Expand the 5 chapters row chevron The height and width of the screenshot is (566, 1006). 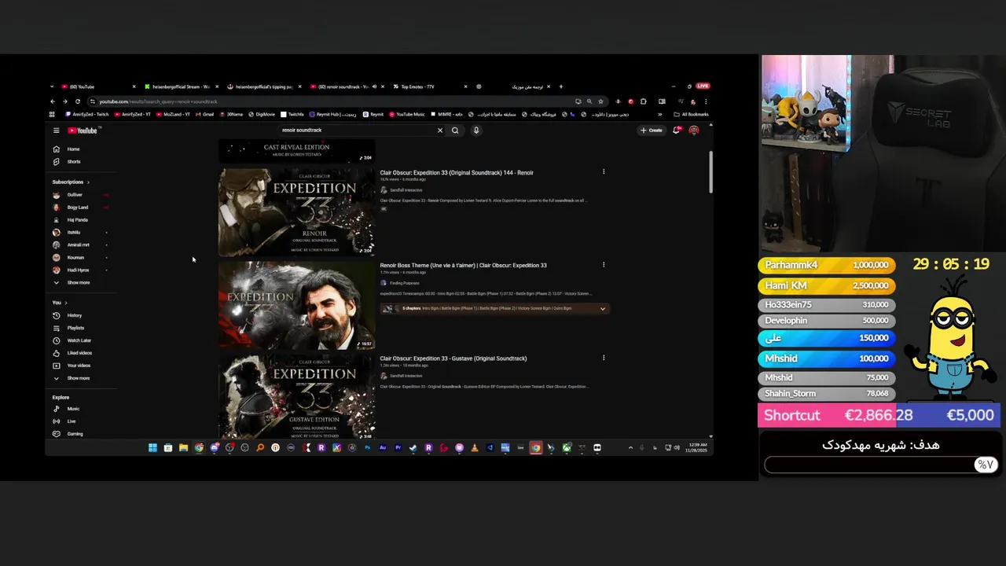603,309
